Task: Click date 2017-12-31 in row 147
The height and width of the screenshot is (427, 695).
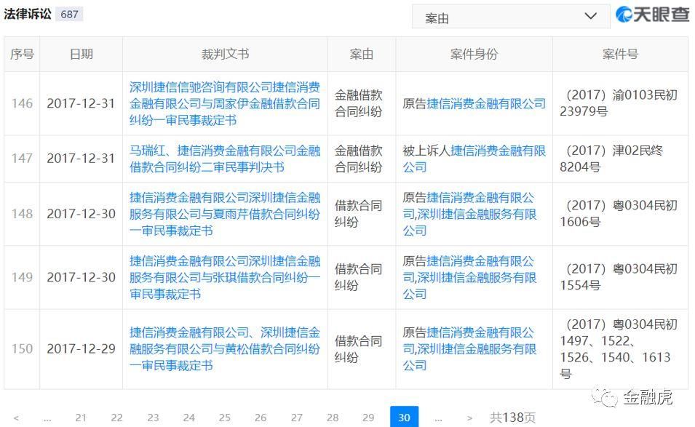Action: click(81, 159)
